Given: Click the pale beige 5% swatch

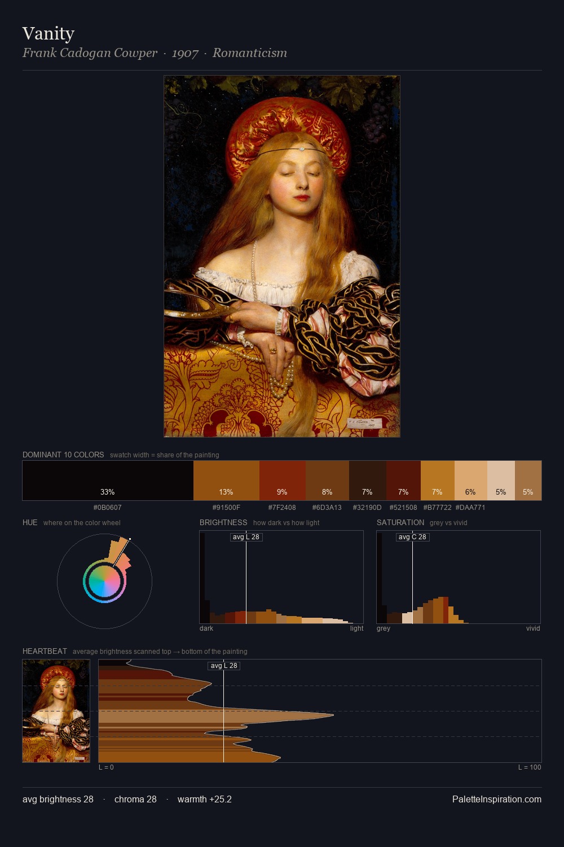Looking at the screenshot, I should tap(501, 481).
